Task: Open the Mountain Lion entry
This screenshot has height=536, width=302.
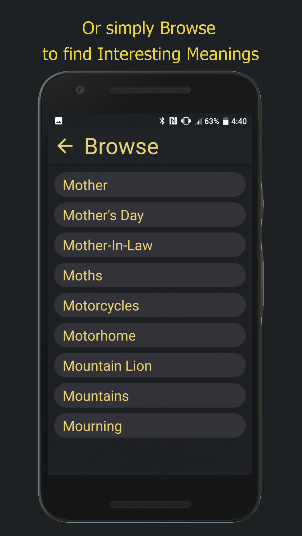Action: pos(150,366)
